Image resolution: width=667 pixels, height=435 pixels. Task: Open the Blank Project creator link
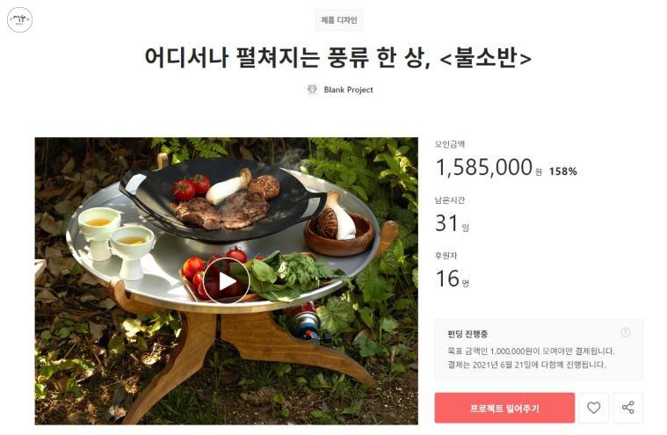(x=348, y=90)
